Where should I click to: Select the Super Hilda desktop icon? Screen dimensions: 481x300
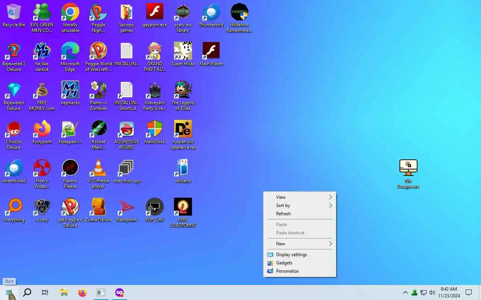point(183,54)
